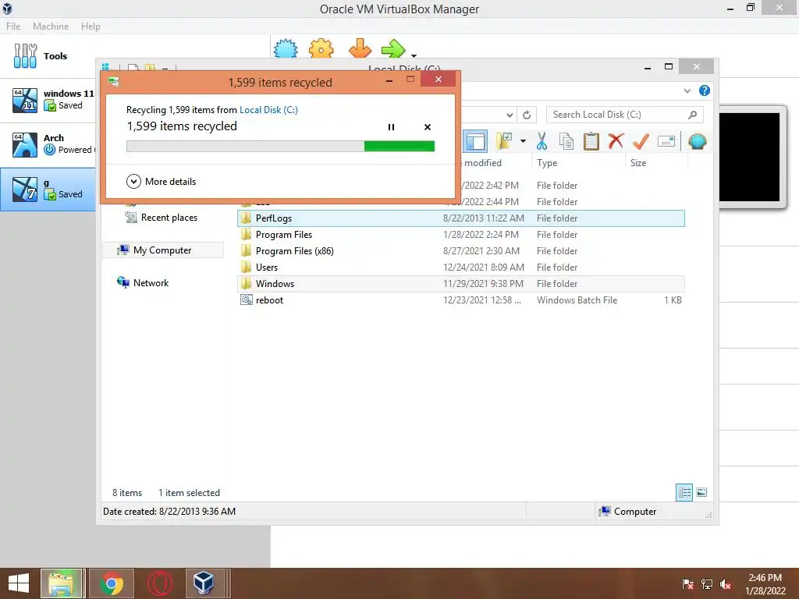
Task: Refresh the Local Disk (C:) folder view
Action: point(527,115)
